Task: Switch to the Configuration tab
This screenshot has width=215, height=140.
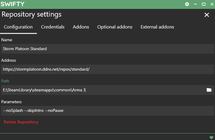Action: 18,27
